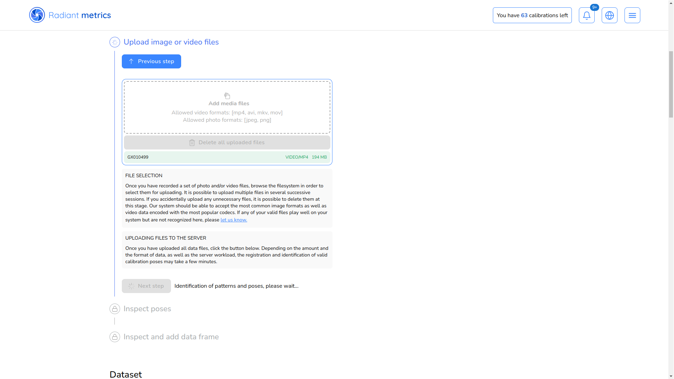Click the Inspect poses lock icon

(115, 309)
